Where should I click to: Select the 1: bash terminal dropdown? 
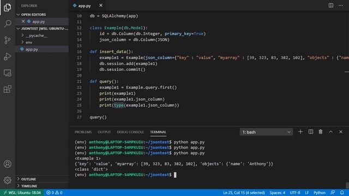click(266, 132)
